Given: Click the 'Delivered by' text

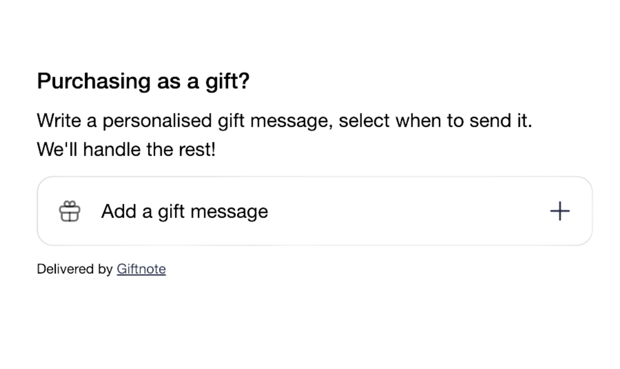Looking at the screenshot, I should 75,269.
